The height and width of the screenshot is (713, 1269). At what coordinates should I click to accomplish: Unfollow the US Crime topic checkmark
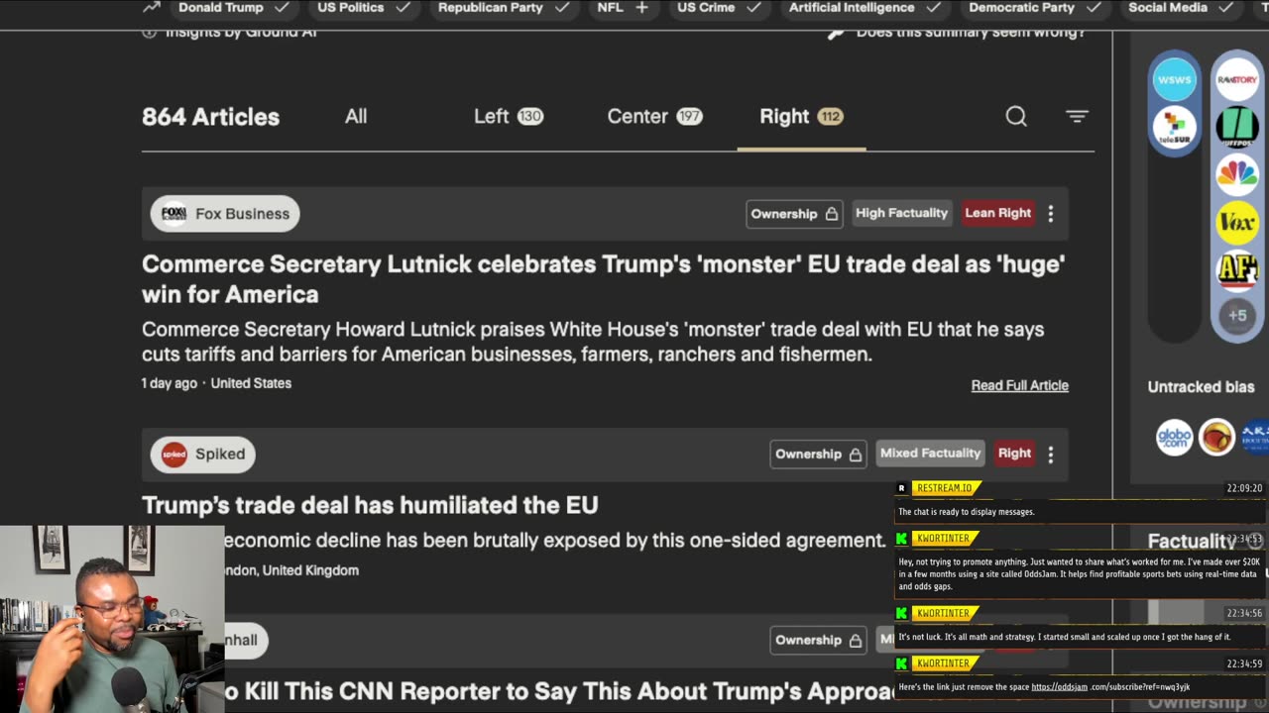pyautogui.click(x=753, y=7)
